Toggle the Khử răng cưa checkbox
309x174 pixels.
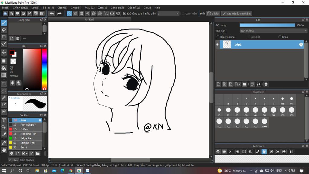pyautogui.click(x=125, y=14)
